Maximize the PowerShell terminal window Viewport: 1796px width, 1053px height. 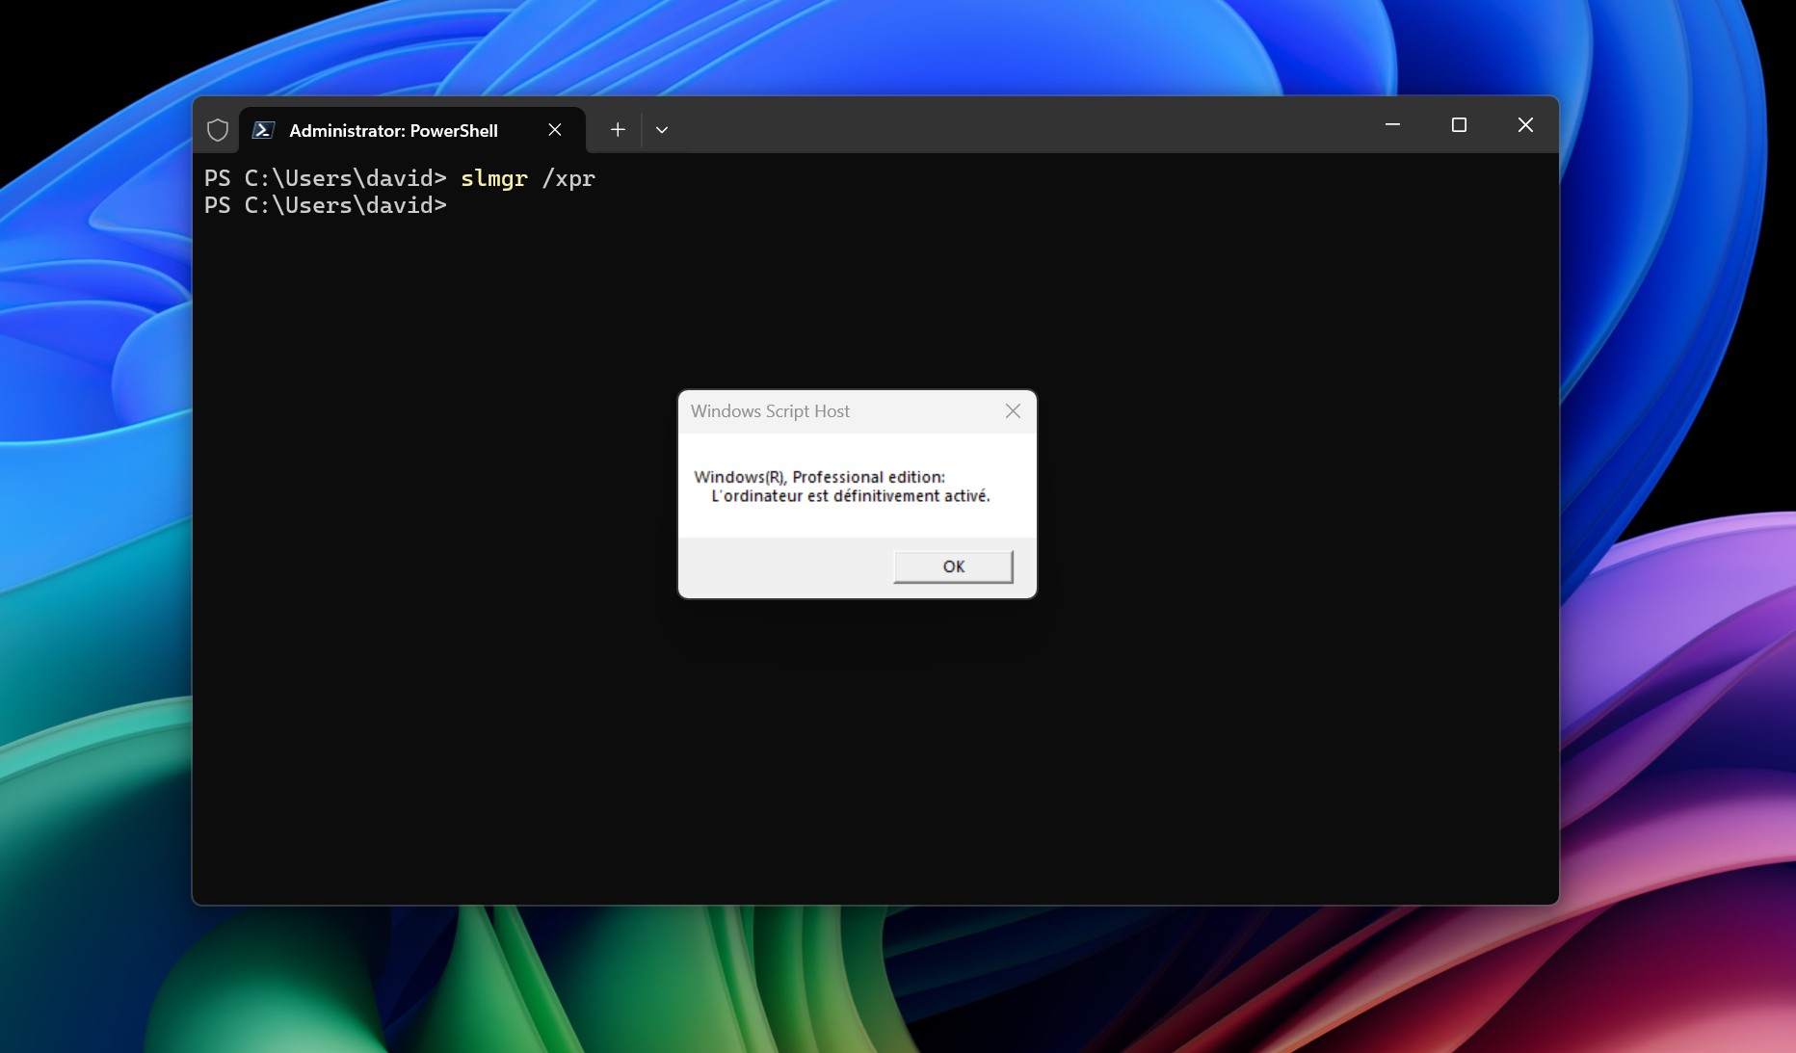pyautogui.click(x=1459, y=125)
